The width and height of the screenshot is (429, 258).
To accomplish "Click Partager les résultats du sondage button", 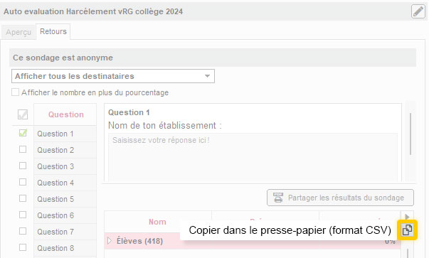I will click(x=340, y=198).
